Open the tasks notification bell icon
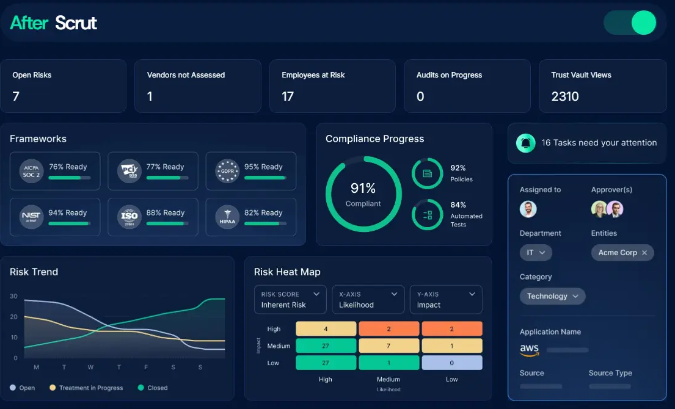Screen dimensions: 675x409 coord(525,143)
